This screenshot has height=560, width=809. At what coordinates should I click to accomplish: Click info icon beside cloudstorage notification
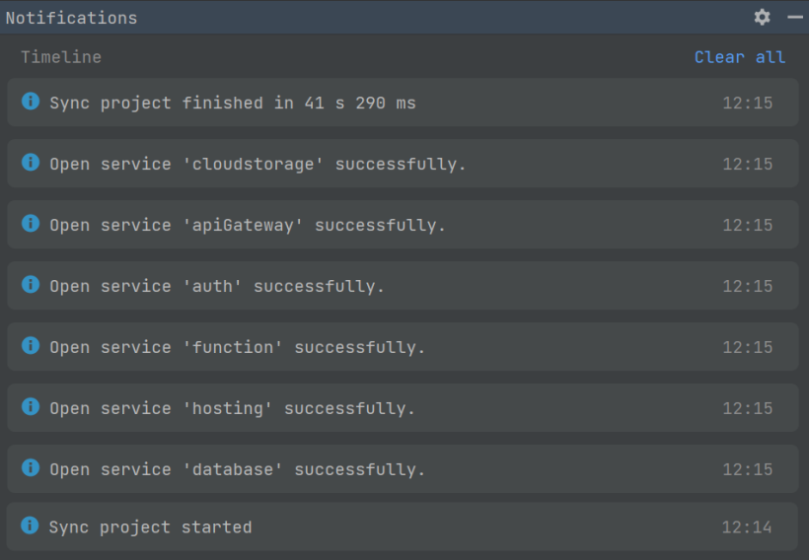[x=31, y=163]
